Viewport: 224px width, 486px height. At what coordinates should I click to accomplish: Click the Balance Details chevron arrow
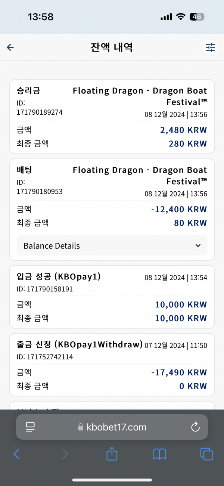click(x=198, y=245)
